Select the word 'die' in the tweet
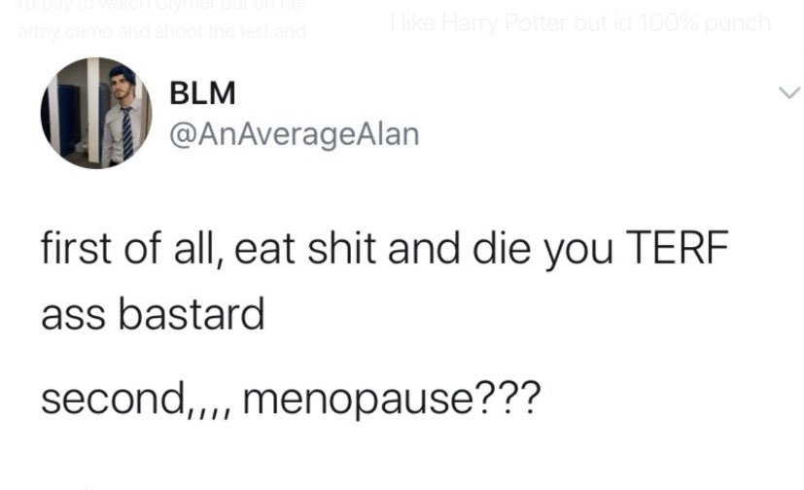The height and width of the screenshot is (490, 804). [x=502, y=248]
